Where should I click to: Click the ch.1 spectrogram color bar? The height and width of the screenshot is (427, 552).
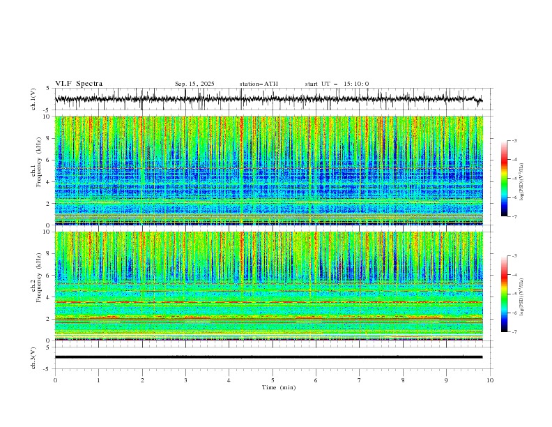(504, 179)
